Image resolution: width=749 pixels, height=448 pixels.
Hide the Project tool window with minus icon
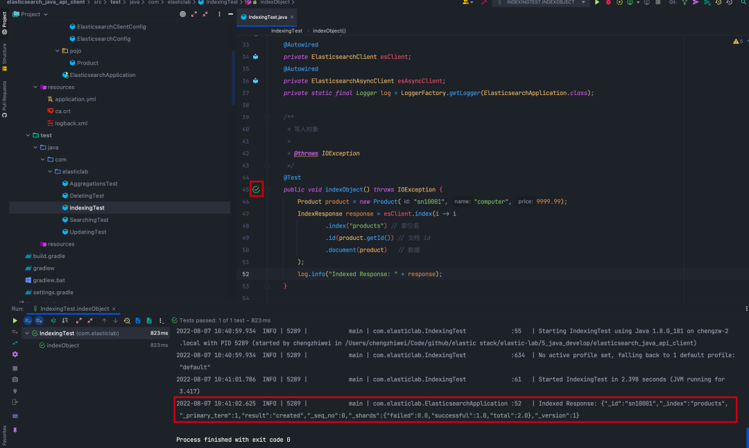pos(231,15)
